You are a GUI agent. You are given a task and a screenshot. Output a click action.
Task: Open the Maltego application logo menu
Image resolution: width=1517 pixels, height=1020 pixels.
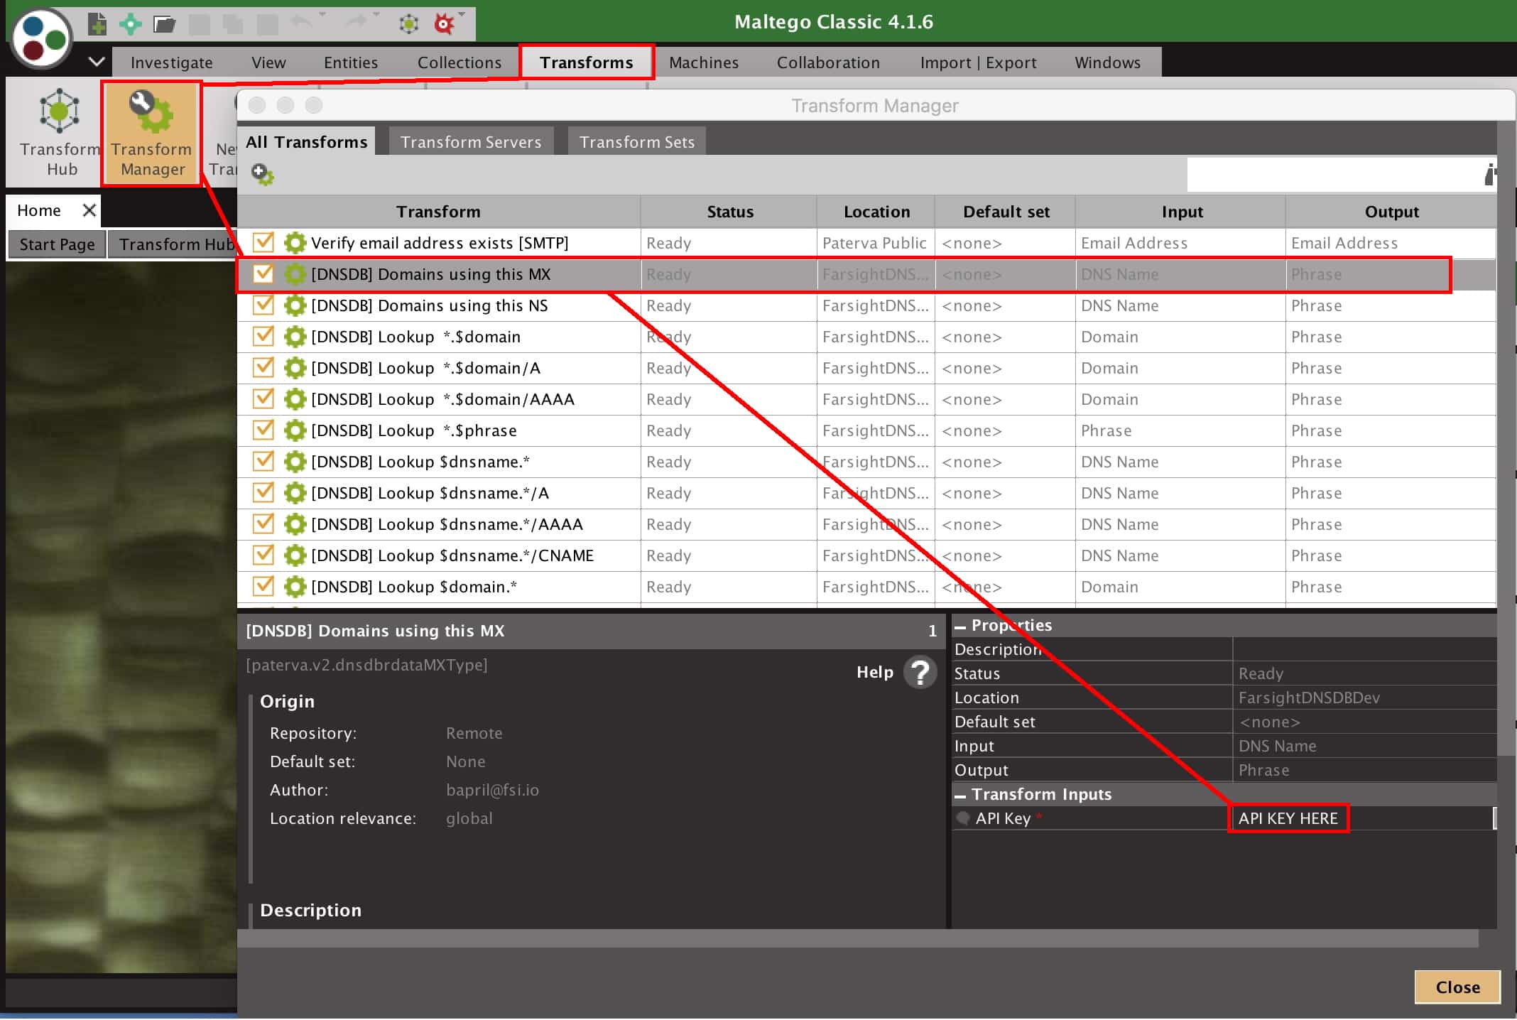point(42,38)
